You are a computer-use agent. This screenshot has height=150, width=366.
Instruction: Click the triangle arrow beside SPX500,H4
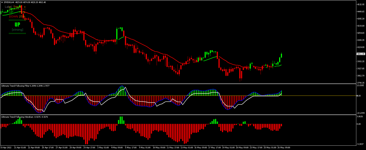[1, 2]
